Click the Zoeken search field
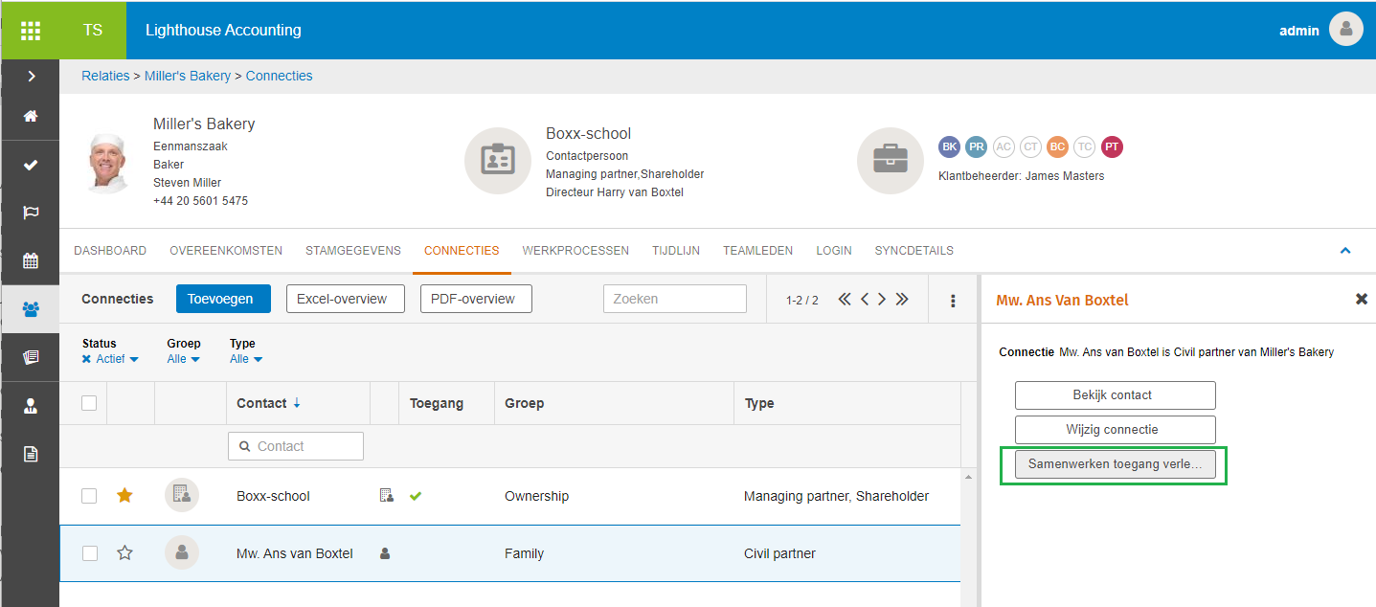The image size is (1376, 607). coord(674,299)
